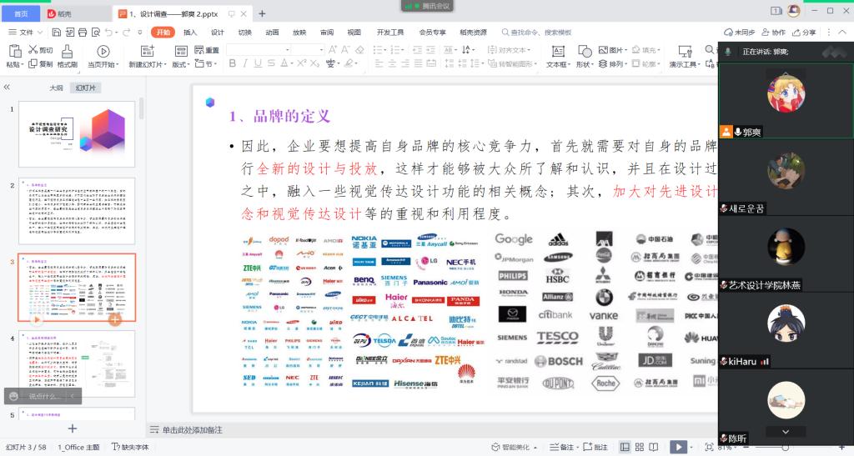854x456 pixels.
Task: Collapse the slide panel with double-chevron icon
Action: click(x=7, y=87)
